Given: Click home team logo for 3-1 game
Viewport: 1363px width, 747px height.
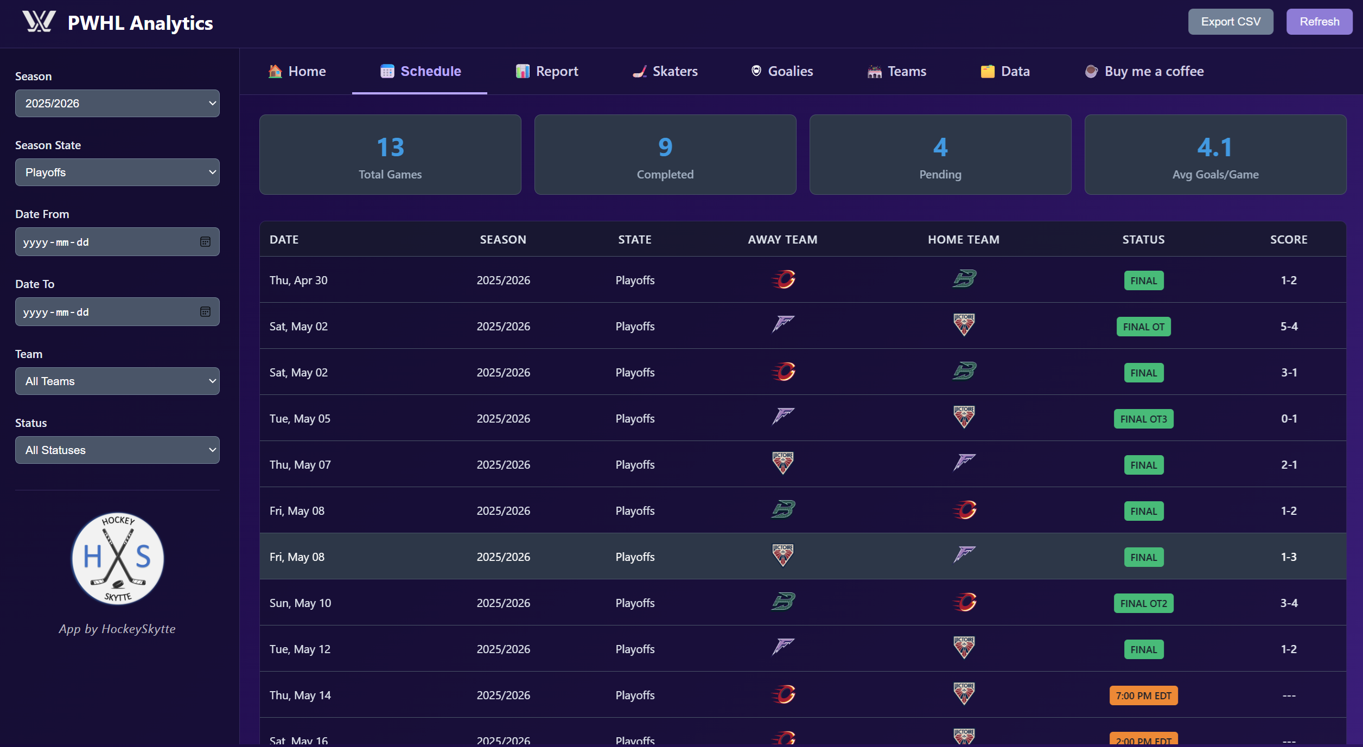Looking at the screenshot, I should pyautogui.click(x=964, y=372).
